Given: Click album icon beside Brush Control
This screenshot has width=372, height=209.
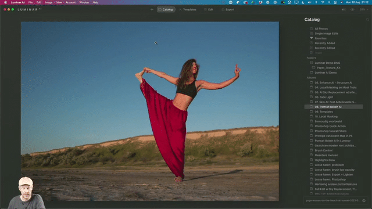Looking at the screenshot, I should click(x=312, y=150).
